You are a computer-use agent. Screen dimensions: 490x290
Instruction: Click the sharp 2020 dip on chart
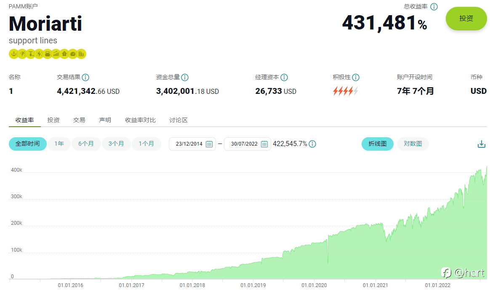328,252
